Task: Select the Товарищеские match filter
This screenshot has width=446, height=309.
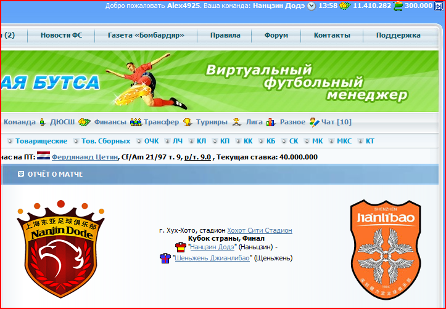Action: click(41, 141)
